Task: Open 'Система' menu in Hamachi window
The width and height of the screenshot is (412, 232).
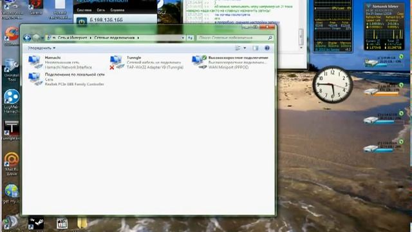Action: pyautogui.click(x=84, y=10)
